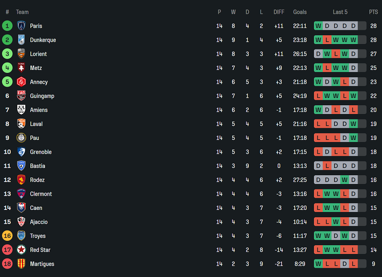This screenshot has width=382, height=277.
Task: Click the Troyes team logo
Action: coord(21,236)
